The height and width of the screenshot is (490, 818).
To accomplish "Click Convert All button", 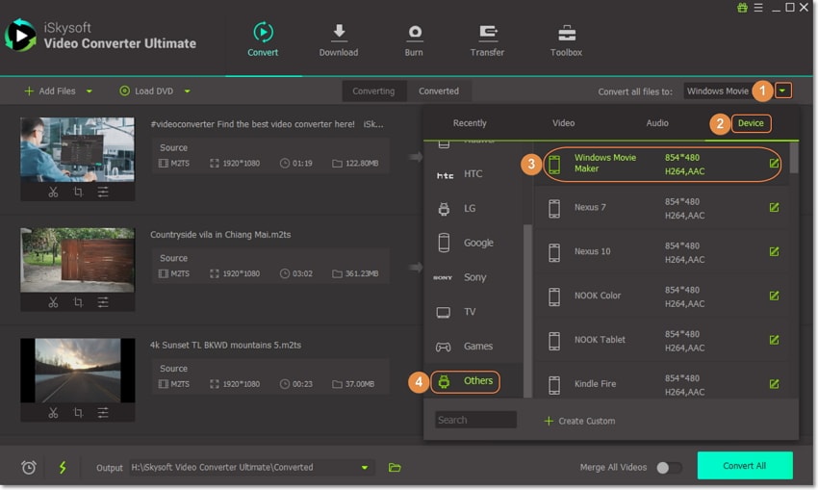I will pos(745,466).
